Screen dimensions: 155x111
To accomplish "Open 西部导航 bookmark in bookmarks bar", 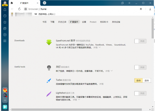I will tap(45, 14).
